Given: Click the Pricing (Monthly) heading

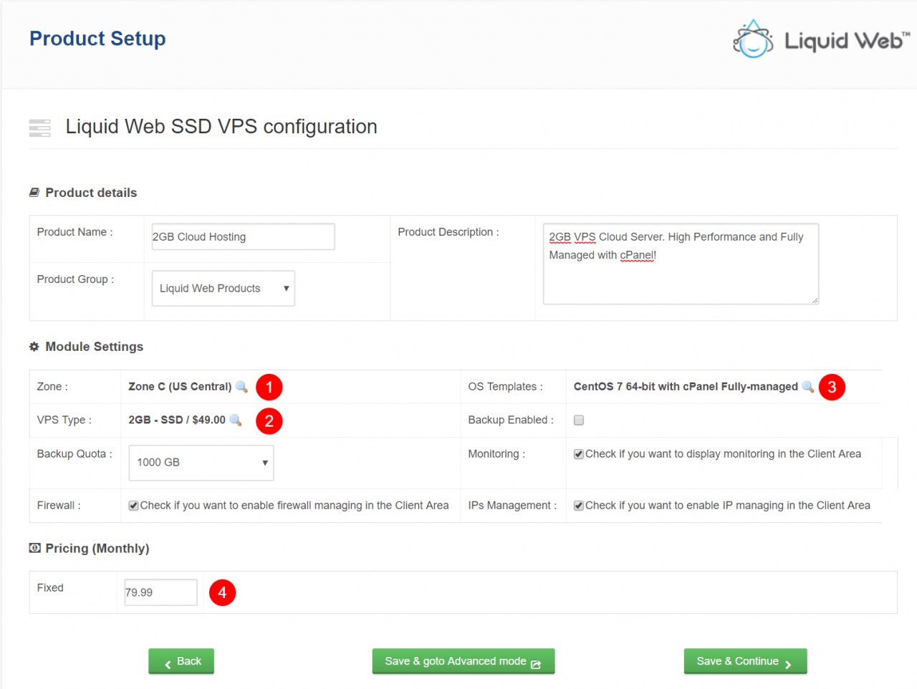Looking at the screenshot, I should pos(97,549).
